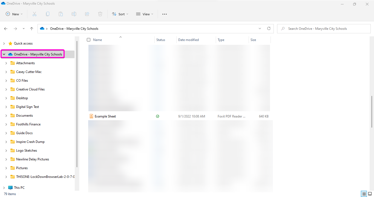Click the Pictures folder icon
The width and height of the screenshot is (374, 197).
pos(12,168)
